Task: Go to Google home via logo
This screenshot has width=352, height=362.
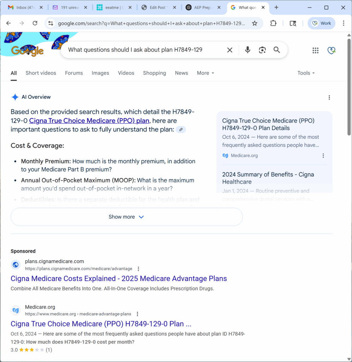Action: tap(28, 50)
